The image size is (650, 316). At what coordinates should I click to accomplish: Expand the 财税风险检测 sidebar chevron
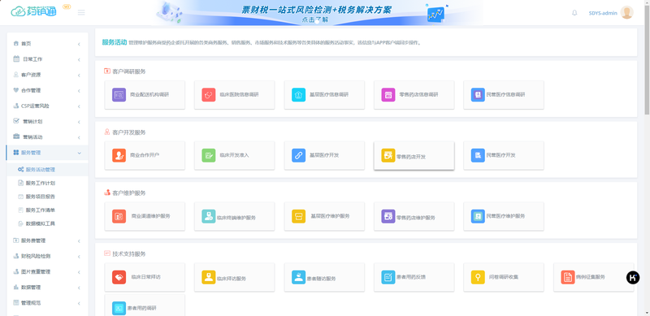click(79, 256)
